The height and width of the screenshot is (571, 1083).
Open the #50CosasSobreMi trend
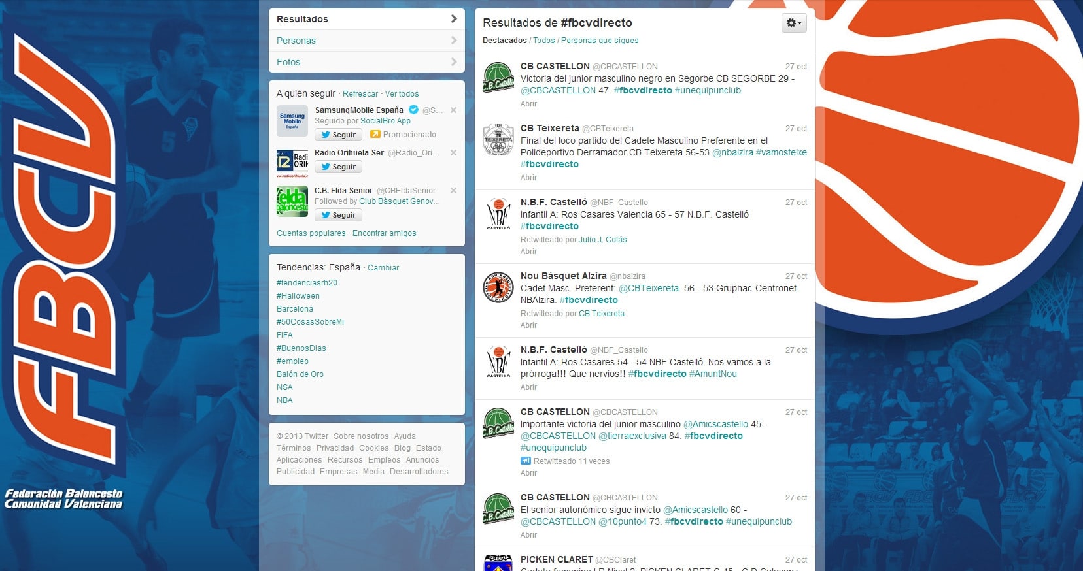[310, 322]
